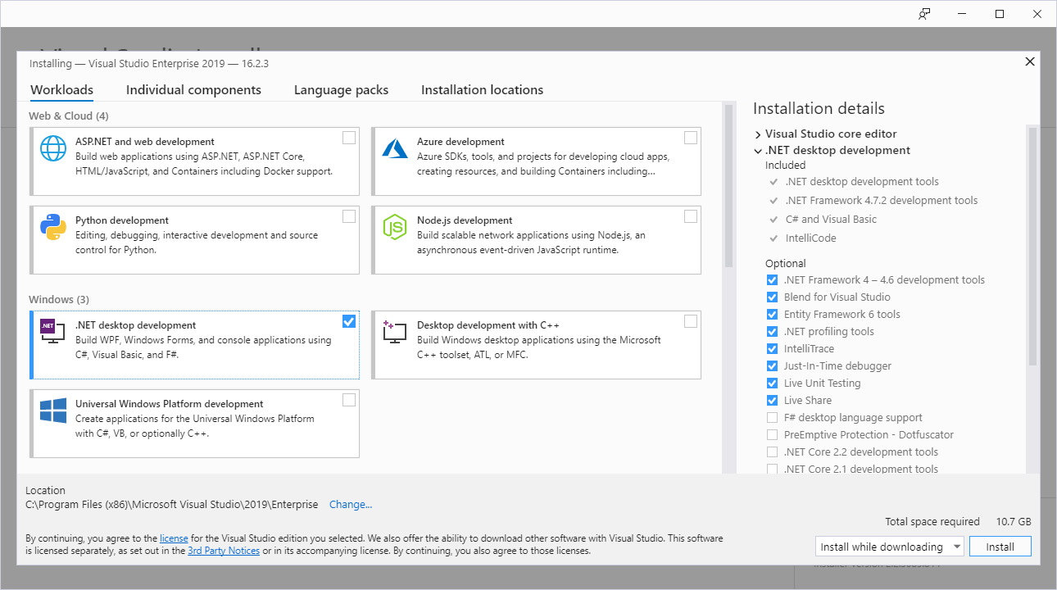Image resolution: width=1057 pixels, height=590 pixels.
Task: Uncheck Live Unit Testing option
Action: coord(772,383)
